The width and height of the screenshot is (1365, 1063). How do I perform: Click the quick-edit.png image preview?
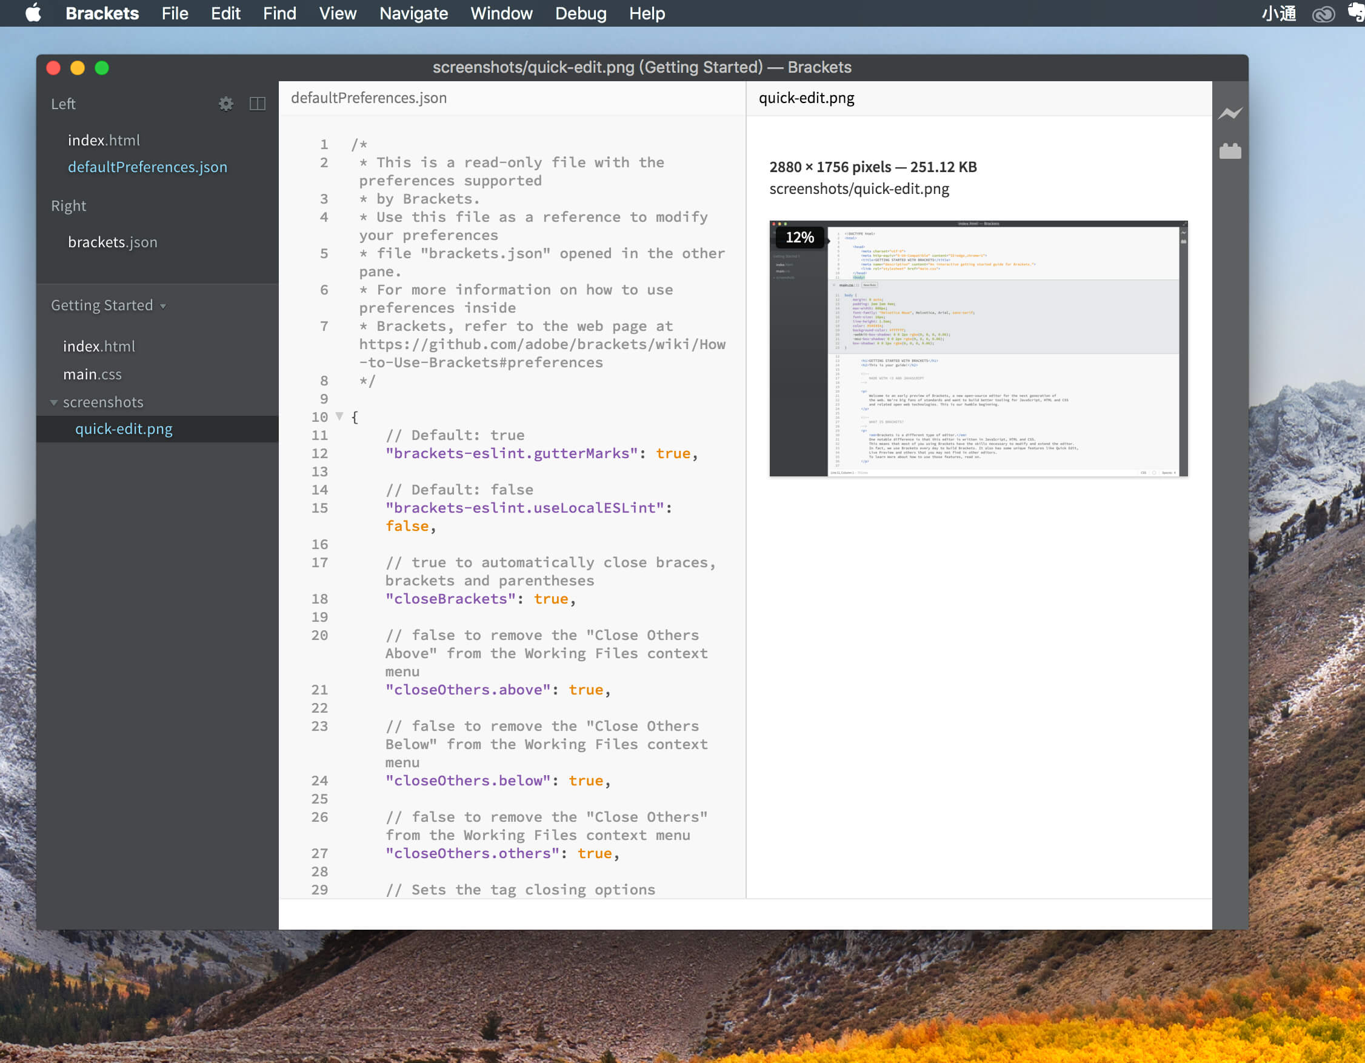[978, 348]
